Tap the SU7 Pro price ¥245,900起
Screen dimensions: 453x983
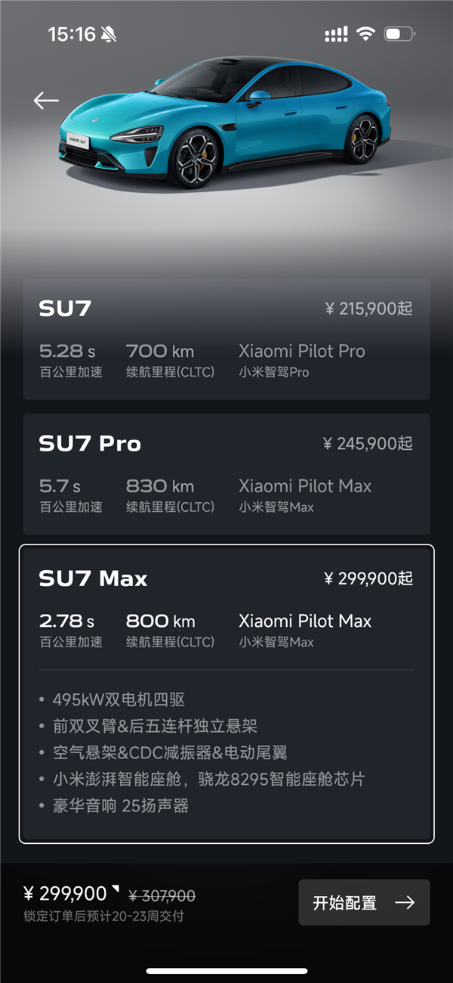click(x=368, y=444)
